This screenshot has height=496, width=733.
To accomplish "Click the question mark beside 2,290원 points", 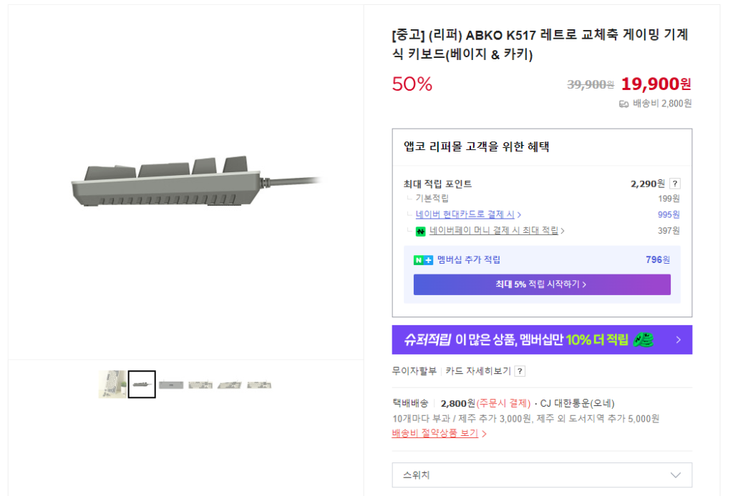I will click(674, 183).
